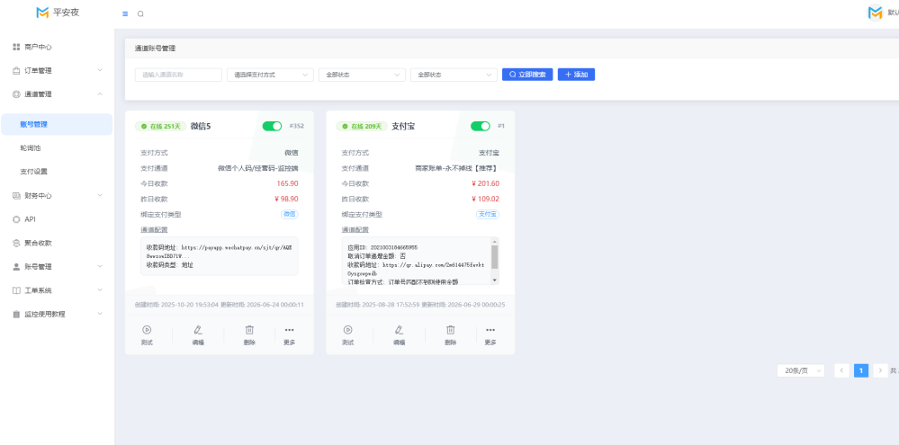Expand the 监控使用教程 menu chevron
899x445 pixels.
pos(100,314)
